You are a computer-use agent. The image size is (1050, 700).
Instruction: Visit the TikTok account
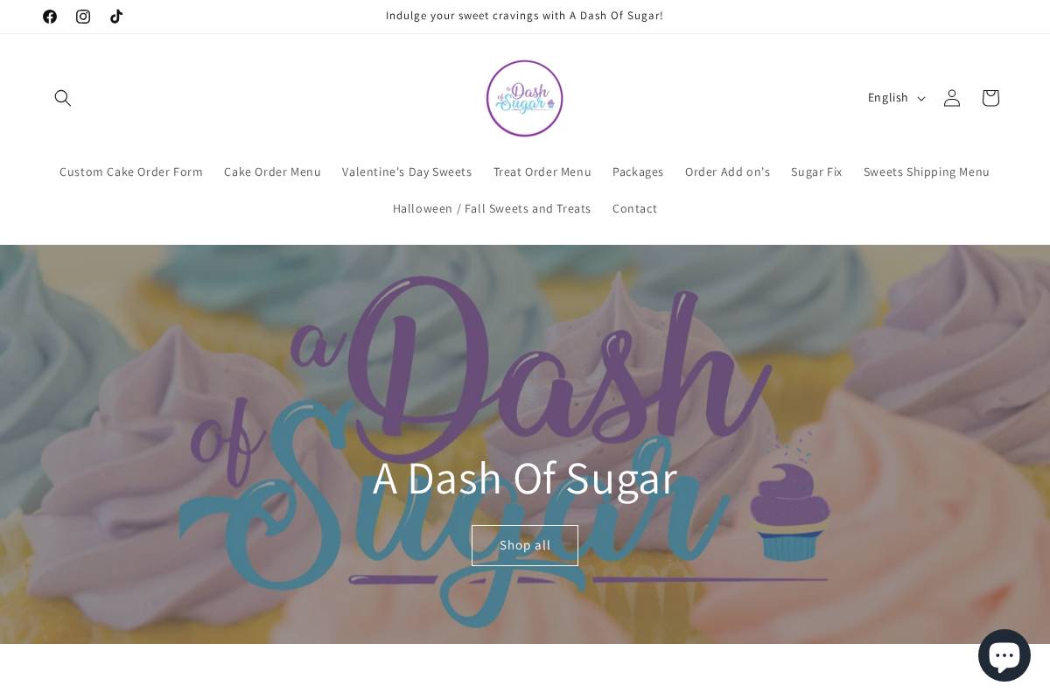116,16
